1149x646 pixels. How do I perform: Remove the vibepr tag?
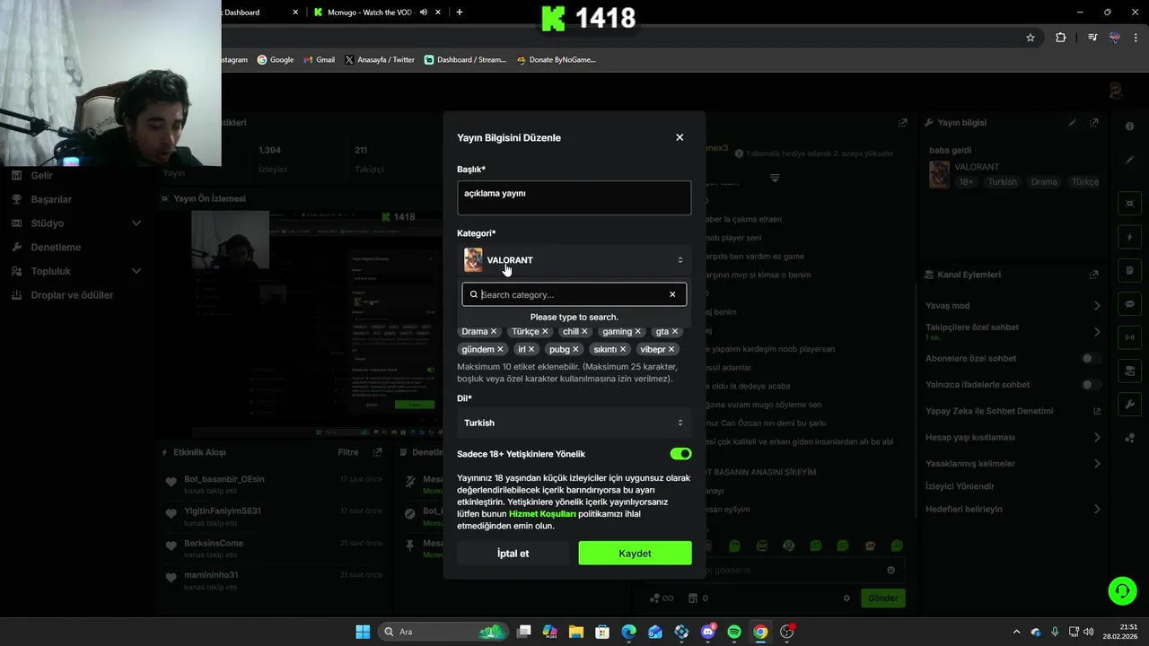tap(671, 349)
